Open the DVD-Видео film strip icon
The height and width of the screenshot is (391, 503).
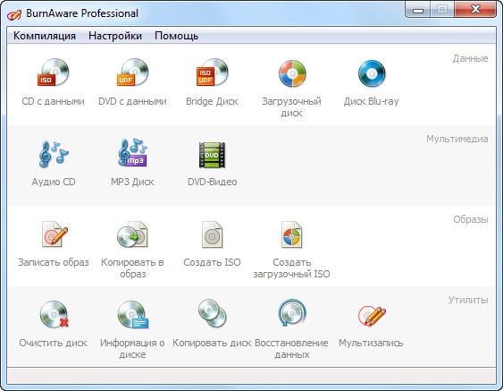(x=212, y=155)
